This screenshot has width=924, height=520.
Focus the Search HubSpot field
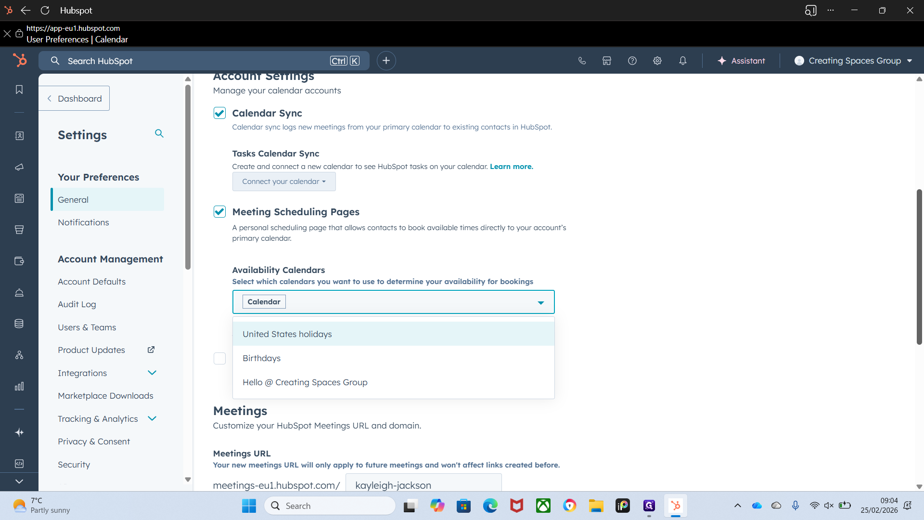204,61
